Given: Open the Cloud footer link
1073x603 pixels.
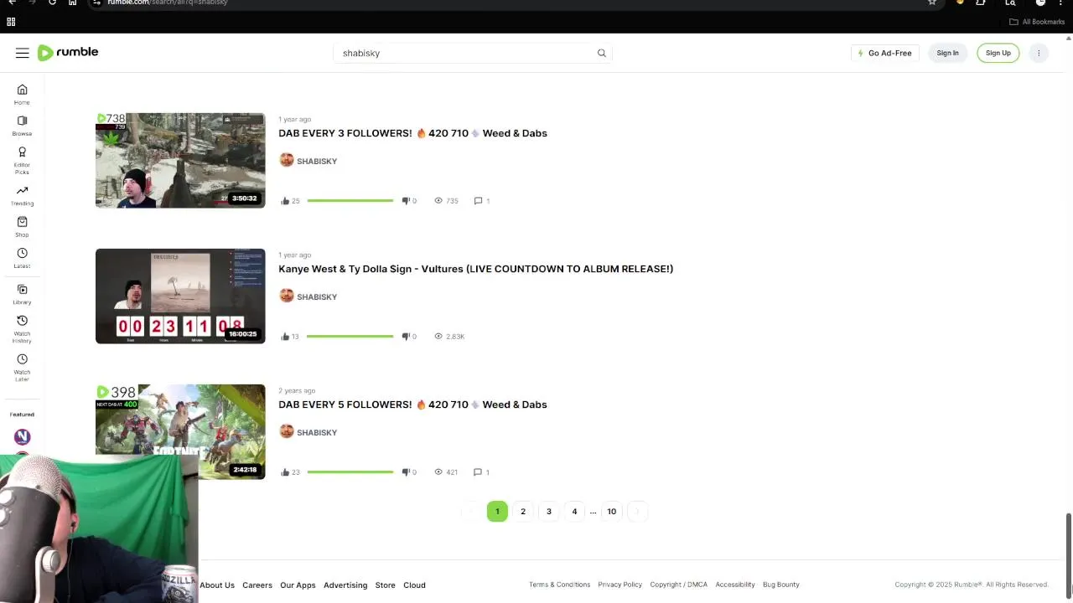Looking at the screenshot, I should pos(414,585).
